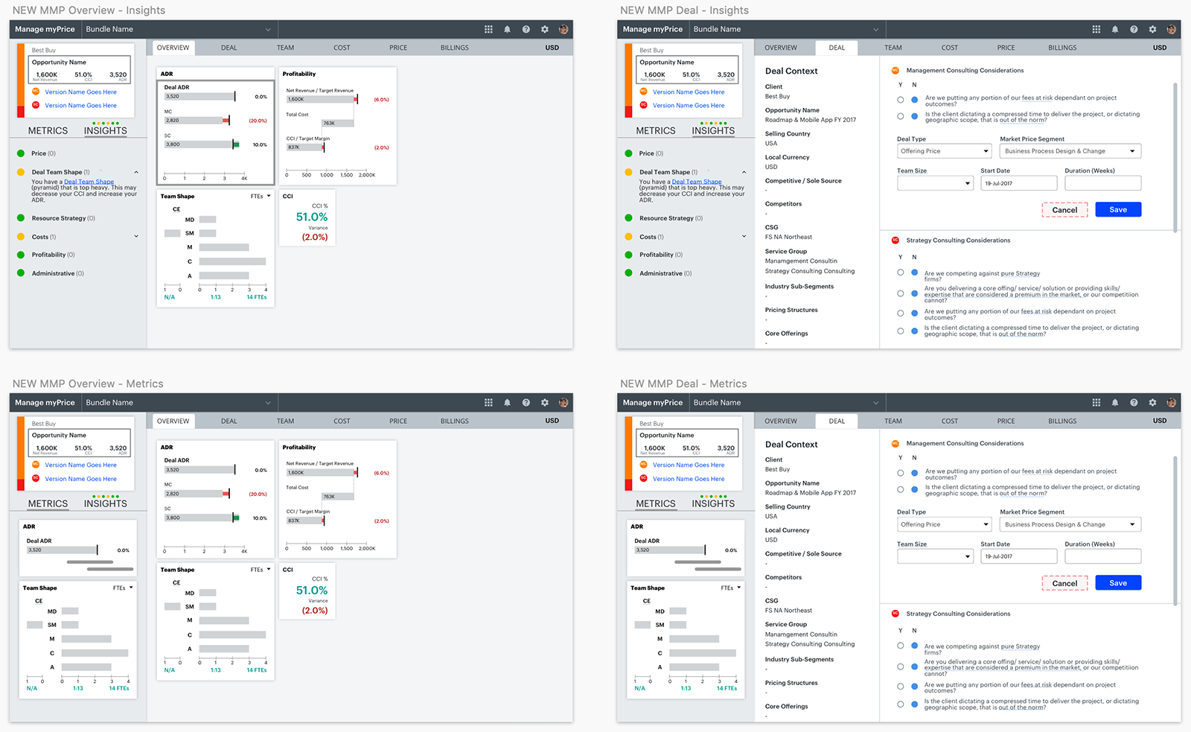Screen dimensions: 1191x732
Task: Click user avatar in Deal - Insights mockup
Action: point(1172,29)
